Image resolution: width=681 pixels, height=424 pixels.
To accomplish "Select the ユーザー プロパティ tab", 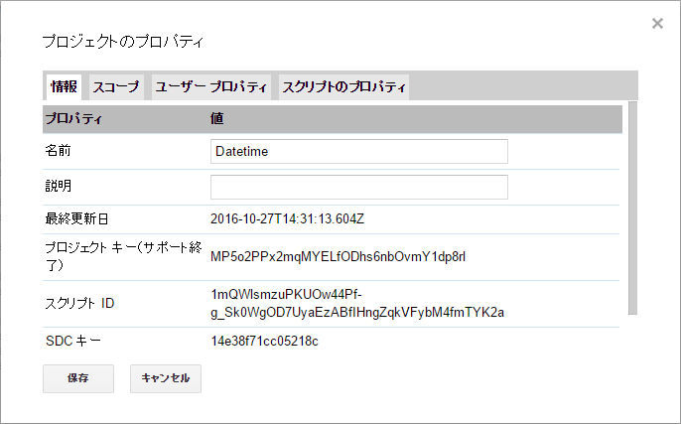I will pyautogui.click(x=210, y=86).
